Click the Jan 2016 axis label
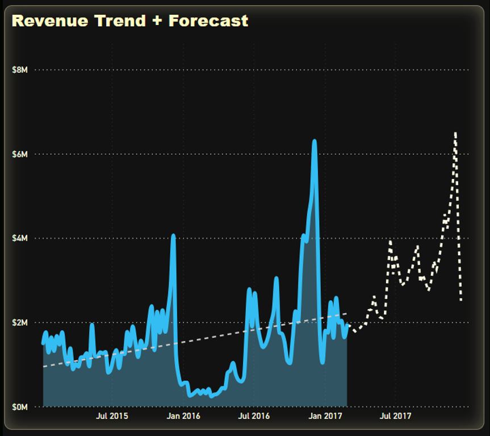 (185, 417)
